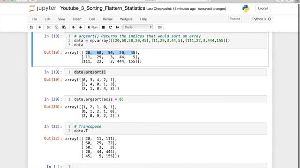Click the argsort() comment line in cell 18

pos(137,36)
